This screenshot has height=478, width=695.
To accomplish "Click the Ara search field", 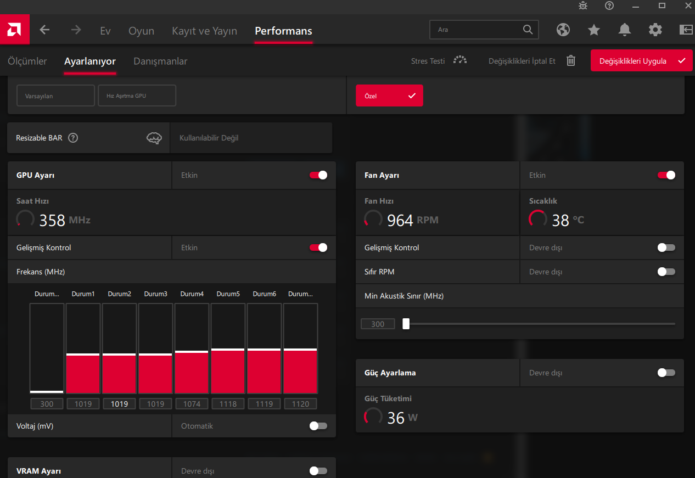I will (x=478, y=30).
